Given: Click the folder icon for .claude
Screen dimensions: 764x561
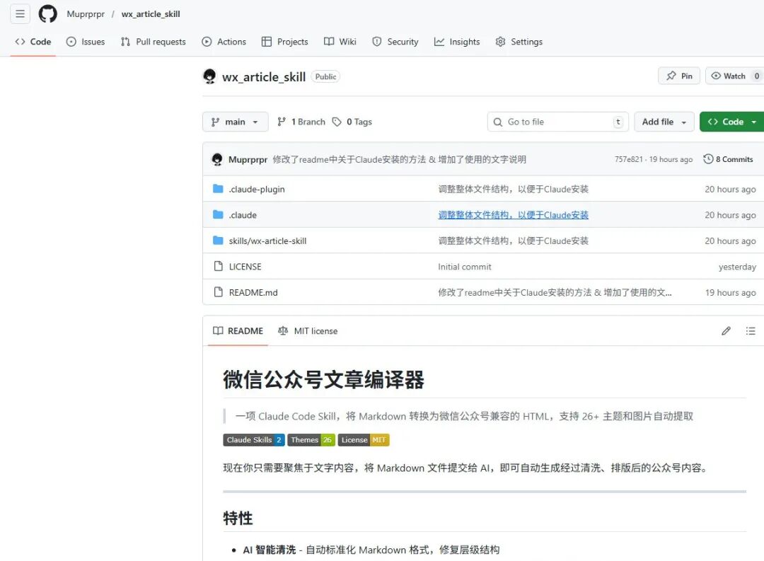Looking at the screenshot, I should tap(219, 214).
